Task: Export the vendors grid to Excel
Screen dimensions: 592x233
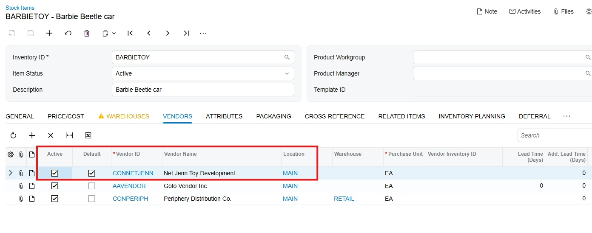Action: click(88, 135)
